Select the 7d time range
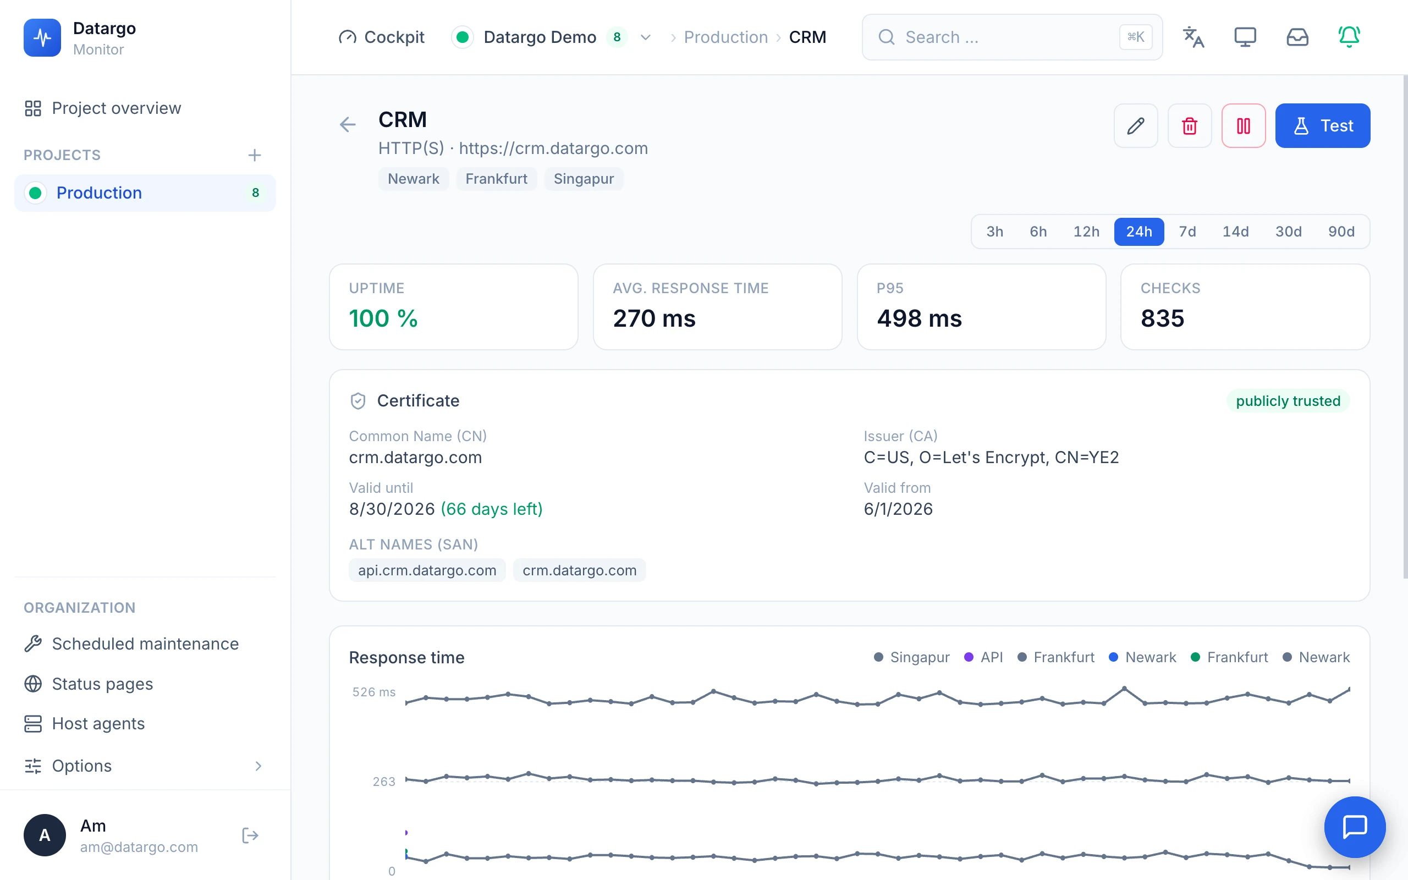 coord(1187,232)
